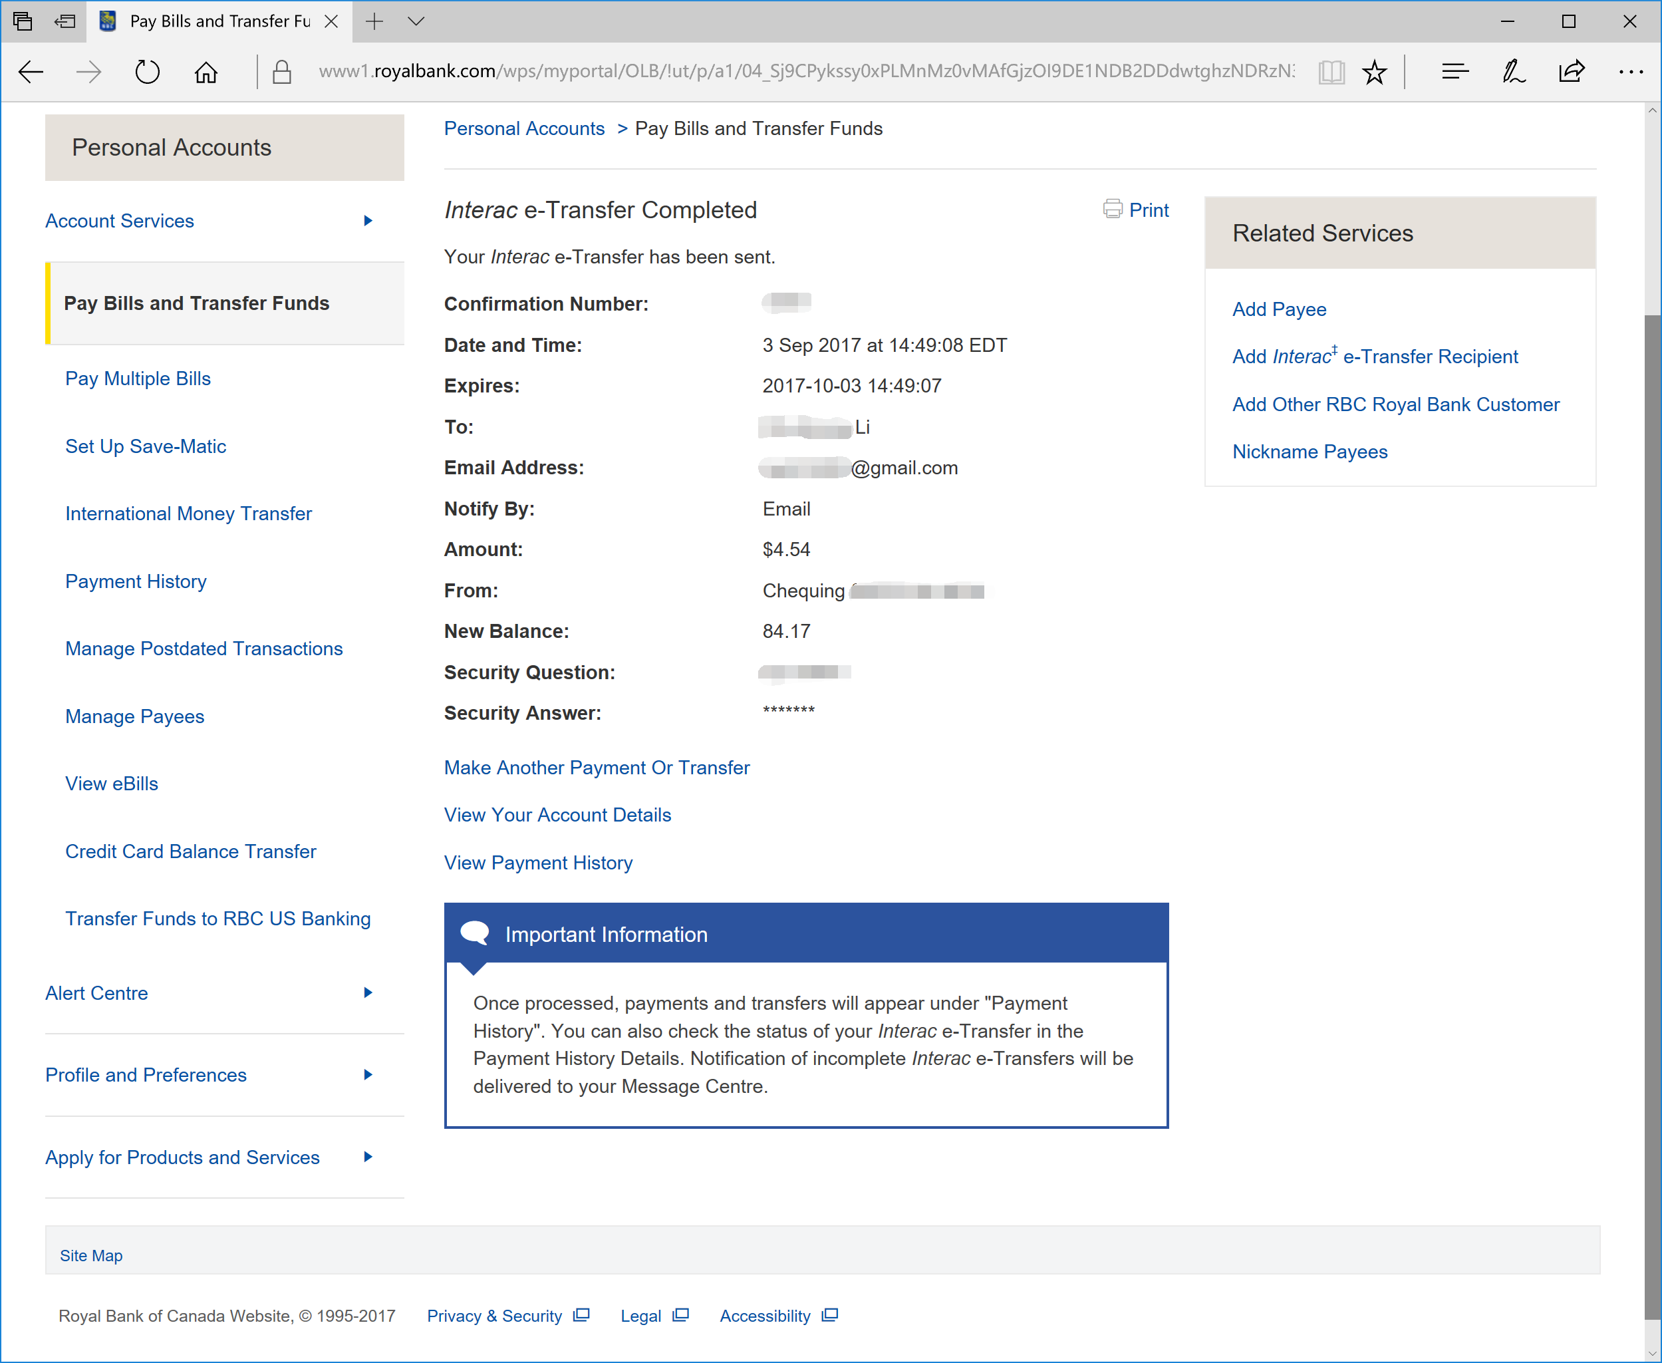Open a new tab with plus icon
Image resolution: width=1662 pixels, height=1363 pixels.
point(374,21)
